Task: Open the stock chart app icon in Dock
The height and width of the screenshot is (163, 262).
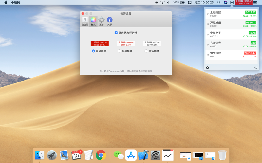Action: point(168,155)
